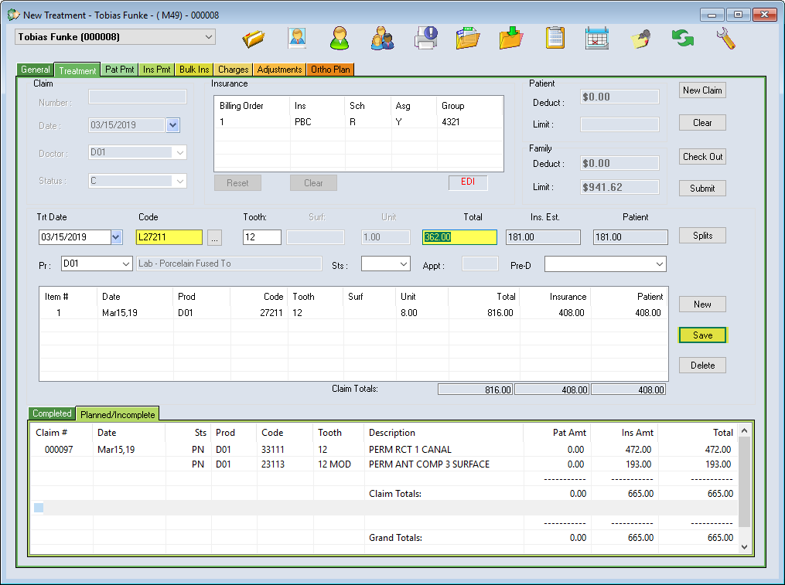Click the single green patient icon
This screenshot has height=585, width=785.
tap(339, 38)
